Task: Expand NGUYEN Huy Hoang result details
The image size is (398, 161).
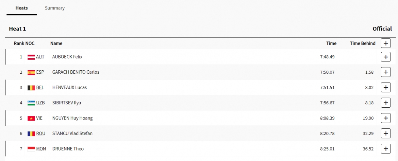Action: click(x=385, y=118)
